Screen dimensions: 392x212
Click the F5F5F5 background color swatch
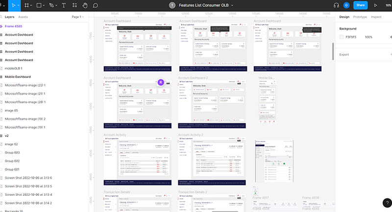click(342, 37)
